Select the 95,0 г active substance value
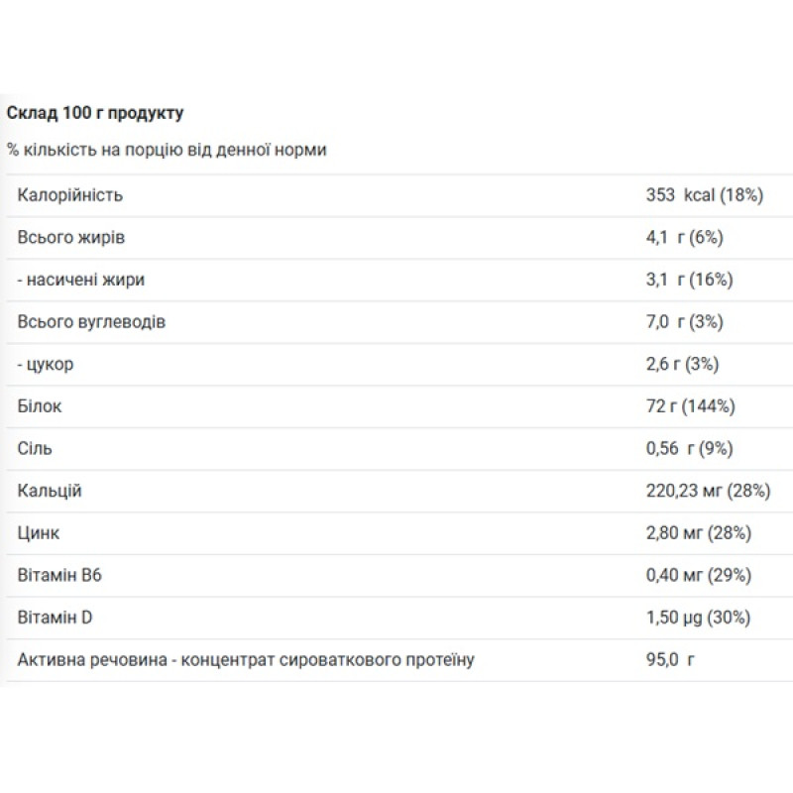Screen dimensions: 793x793 pyautogui.click(x=670, y=659)
